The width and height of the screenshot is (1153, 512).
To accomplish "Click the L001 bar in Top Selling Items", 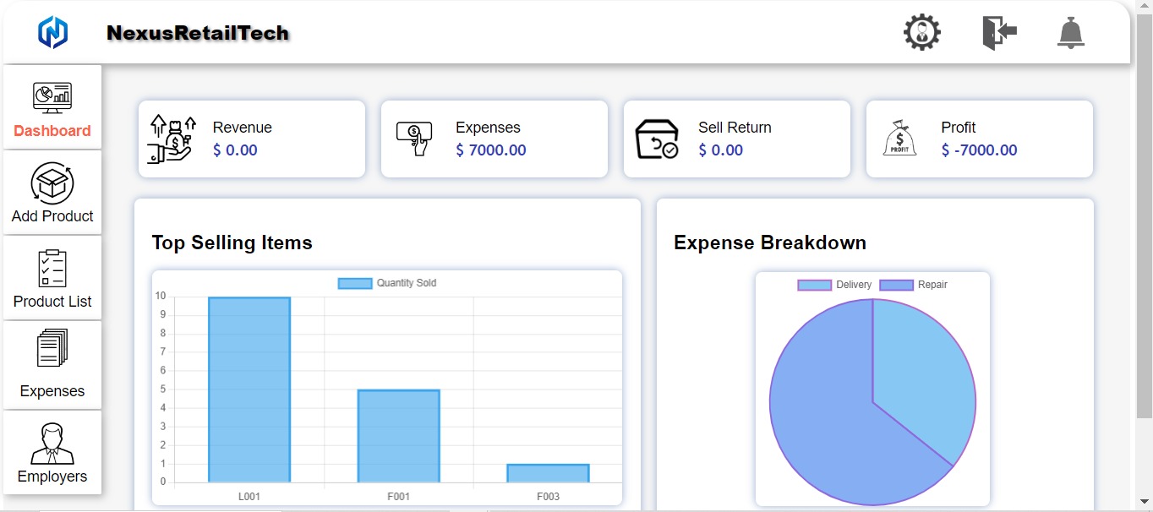I will (x=249, y=389).
